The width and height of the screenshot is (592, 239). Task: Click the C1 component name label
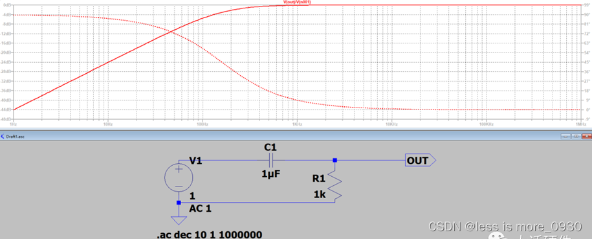[x=270, y=147]
